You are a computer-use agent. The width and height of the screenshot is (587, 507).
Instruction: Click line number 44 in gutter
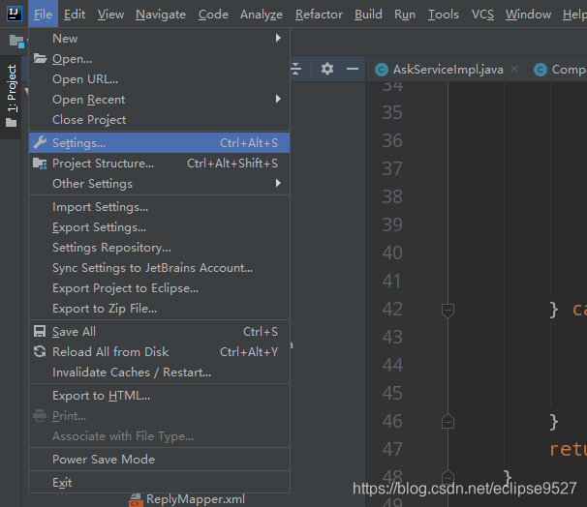392,365
